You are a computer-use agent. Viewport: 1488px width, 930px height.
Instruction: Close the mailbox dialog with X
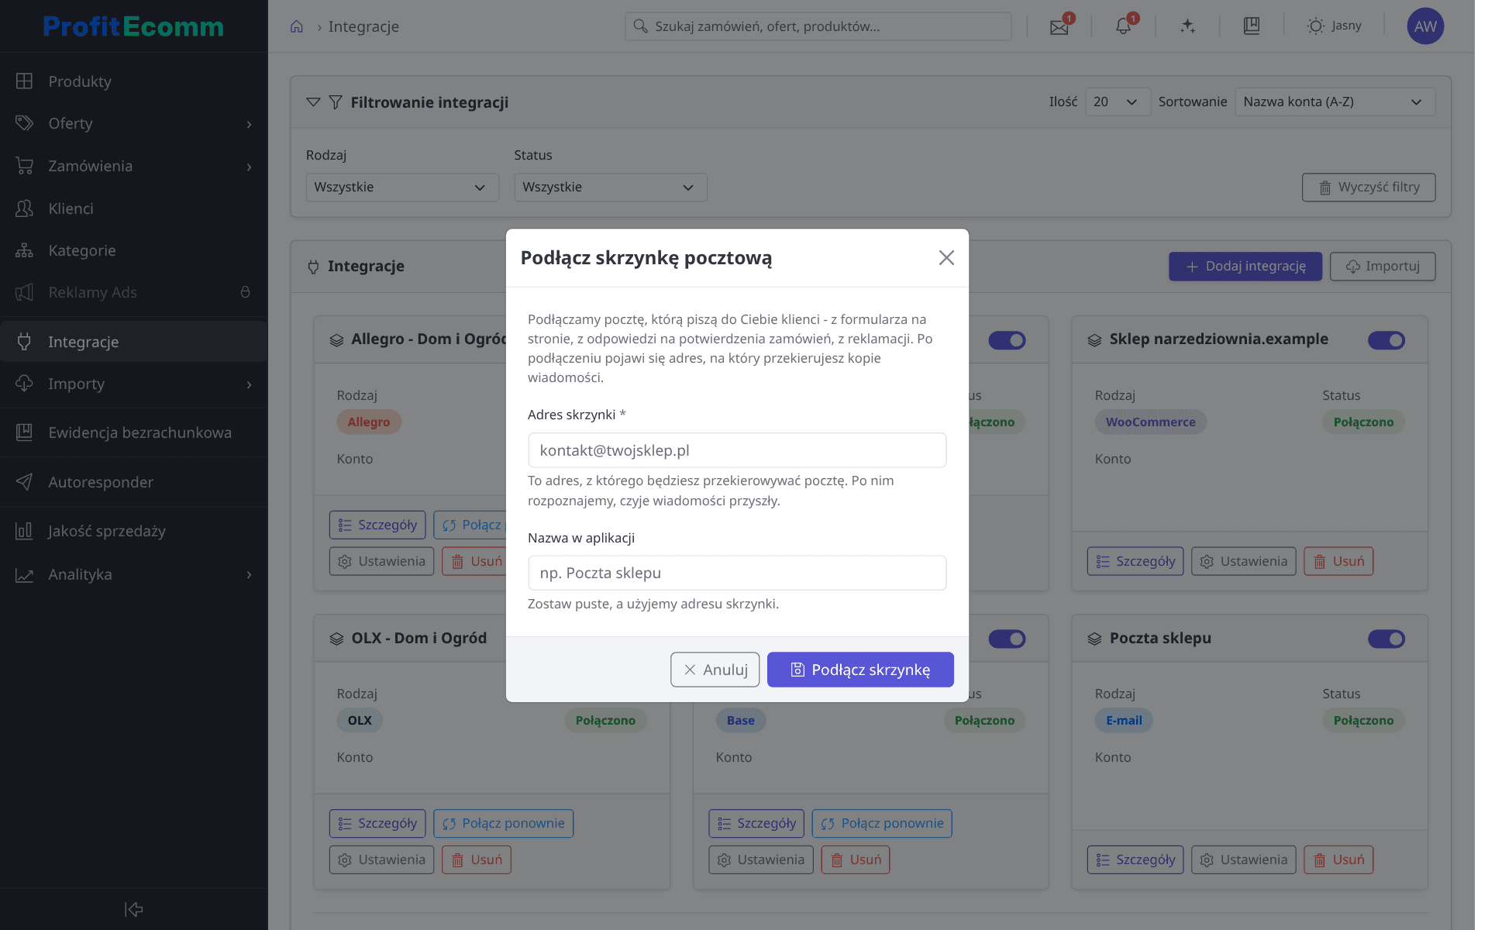(x=946, y=258)
